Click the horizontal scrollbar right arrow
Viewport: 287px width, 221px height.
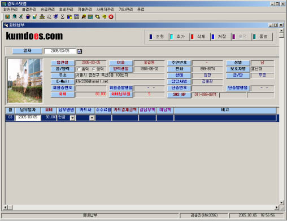click(x=277, y=207)
